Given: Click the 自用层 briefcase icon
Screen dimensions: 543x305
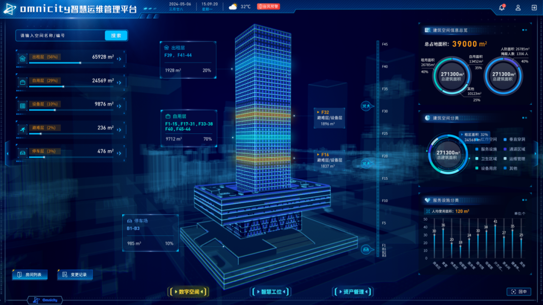Looking at the screenshot, I should point(22,81).
